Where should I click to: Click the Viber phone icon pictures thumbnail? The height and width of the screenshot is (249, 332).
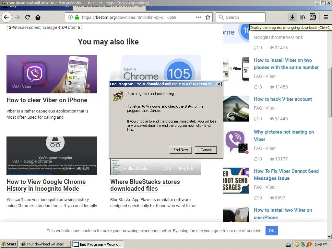pos(236,141)
